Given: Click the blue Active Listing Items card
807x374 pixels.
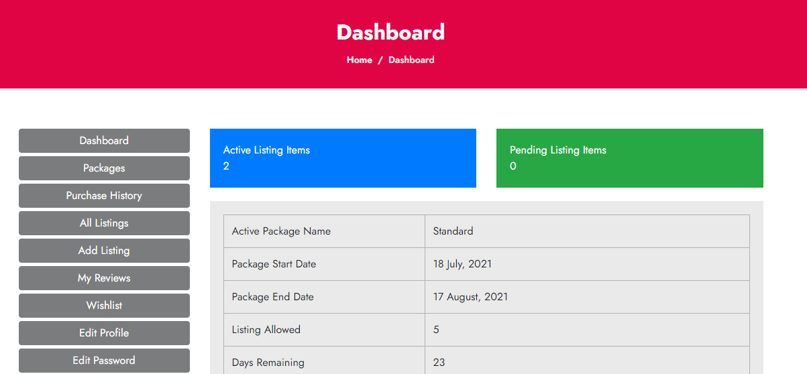Looking at the screenshot, I should pyautogui.click(x=343, y=158).
